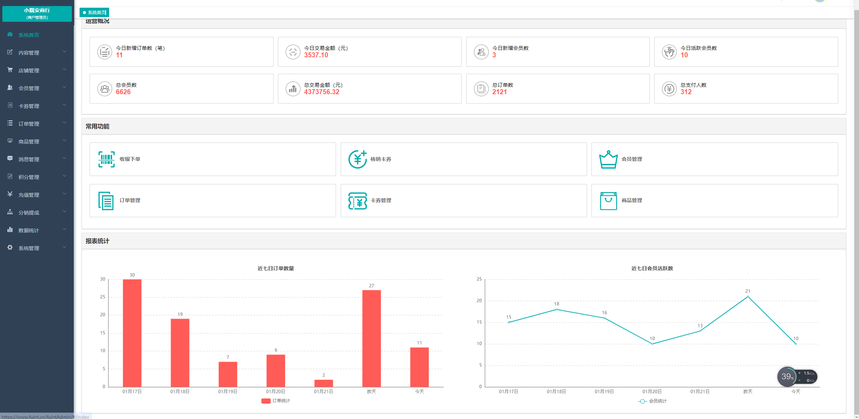Expand the 卡券管理 sidebar chevron
The height and width of the screenshot is (419, 859).
[x=64, y=105]
